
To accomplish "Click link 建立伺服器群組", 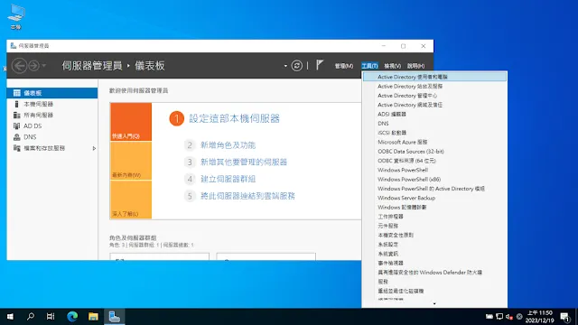I will point(228,179).
